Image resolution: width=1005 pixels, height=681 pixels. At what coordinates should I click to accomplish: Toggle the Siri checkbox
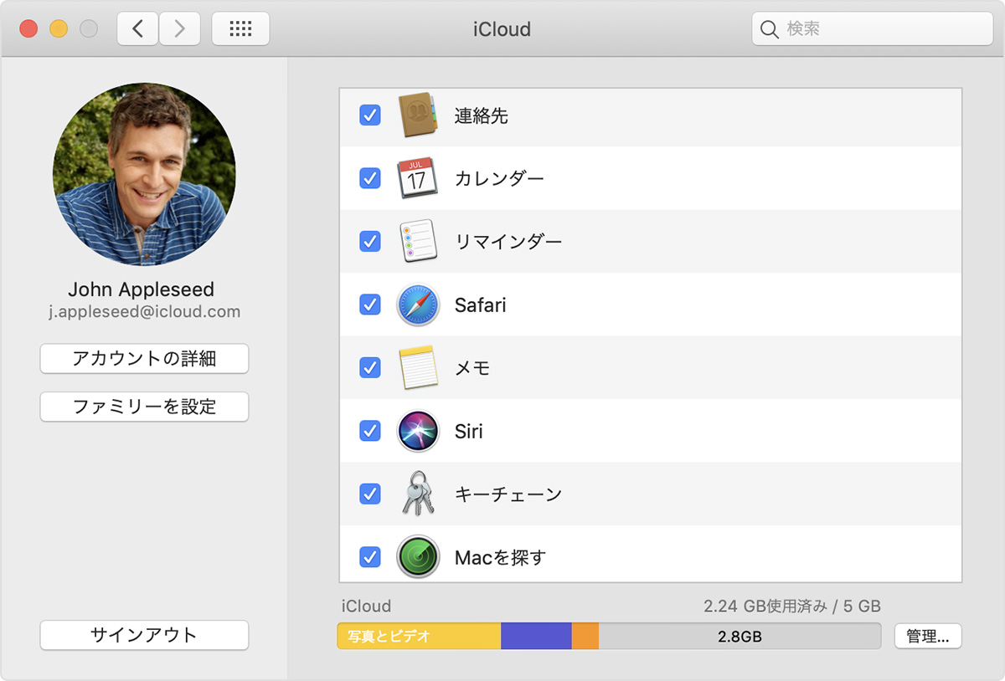pos(369,431)
